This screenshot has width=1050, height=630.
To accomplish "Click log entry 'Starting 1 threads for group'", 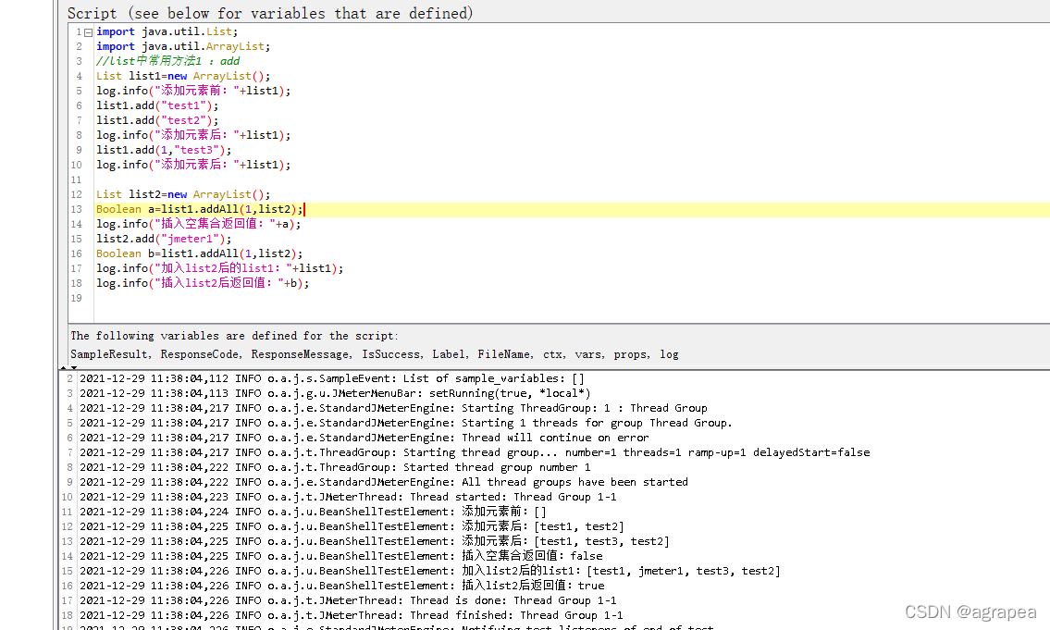I will (406, 423).
